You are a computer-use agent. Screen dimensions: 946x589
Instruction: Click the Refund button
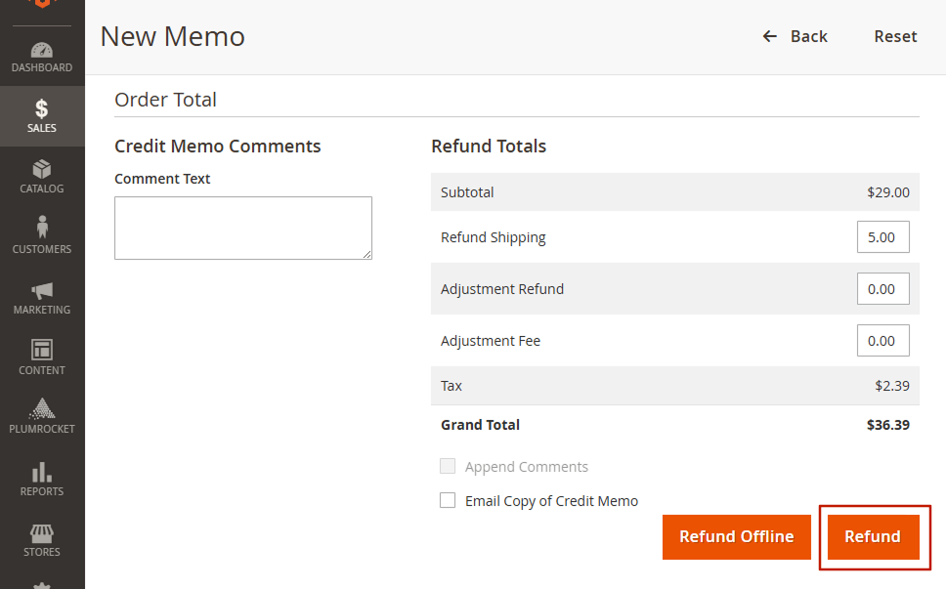[873, 537]
